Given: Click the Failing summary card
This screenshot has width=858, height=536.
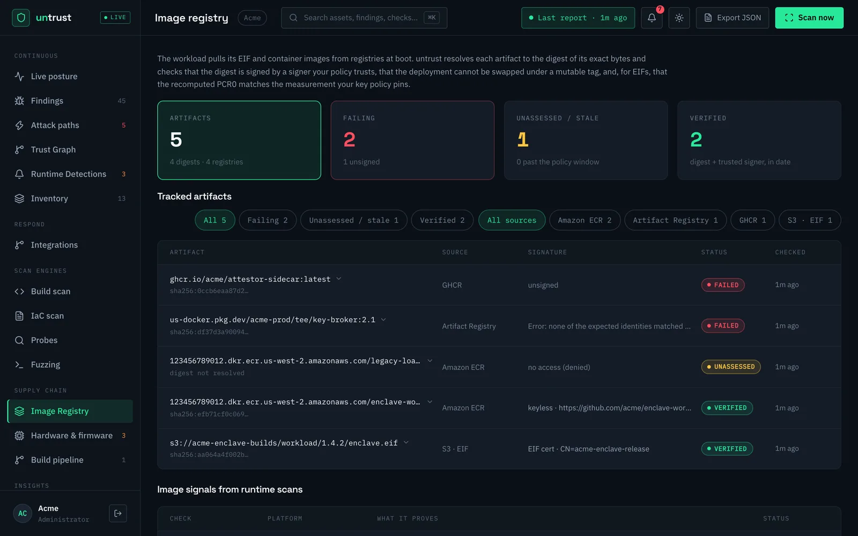Looking at the screenshot, I should click(412, 140).
